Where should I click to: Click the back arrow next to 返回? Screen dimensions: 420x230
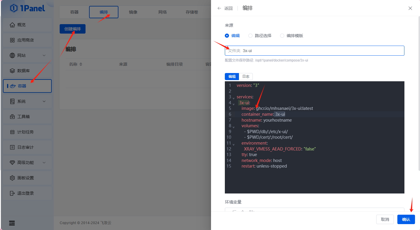[219, 8]
